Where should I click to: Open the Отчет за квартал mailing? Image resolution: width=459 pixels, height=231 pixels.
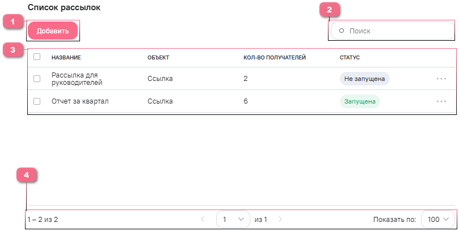80,101
